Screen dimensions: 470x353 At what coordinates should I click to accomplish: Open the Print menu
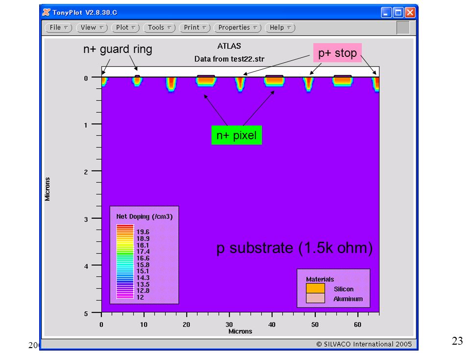pos(195,27)
